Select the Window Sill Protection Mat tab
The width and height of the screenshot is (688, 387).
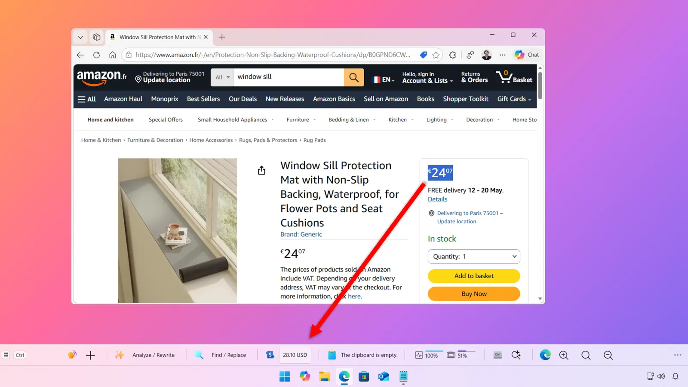point(158,37)
